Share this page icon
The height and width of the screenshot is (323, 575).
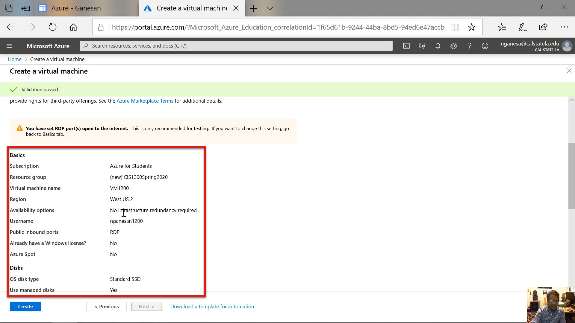click(x=543, y=27)
